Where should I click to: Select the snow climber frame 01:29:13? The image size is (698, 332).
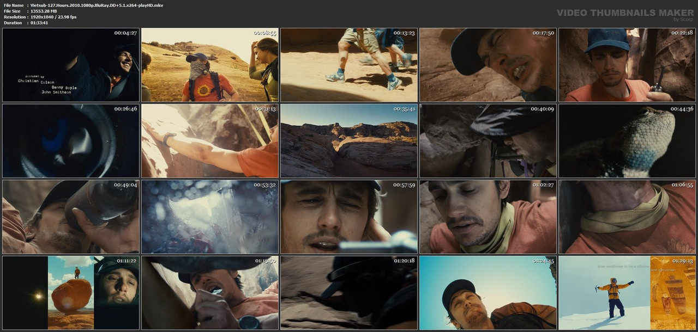coord(627,293)
